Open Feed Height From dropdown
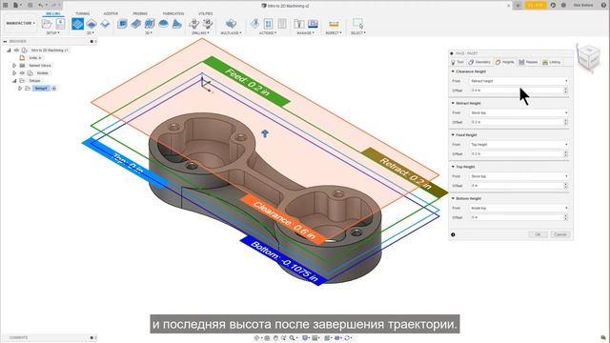This screenshot has height=343, width=610. pos(518,145)
